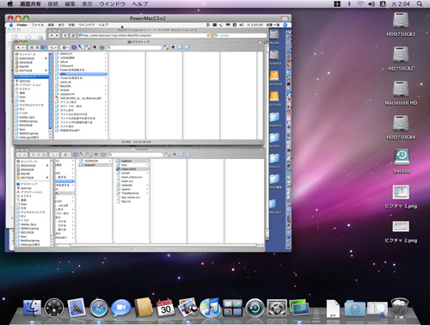
Task: Open Address Book from the Dock
Action: tap(144, 308)
